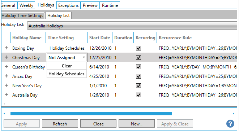Viewport: 239px width, 133px height.
Task: Disable Recurring for Australia Day
Action: 138,95
